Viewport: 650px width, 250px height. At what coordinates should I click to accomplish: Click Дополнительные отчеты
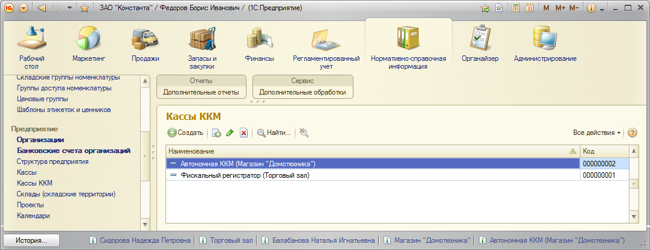tap(201, 92)
